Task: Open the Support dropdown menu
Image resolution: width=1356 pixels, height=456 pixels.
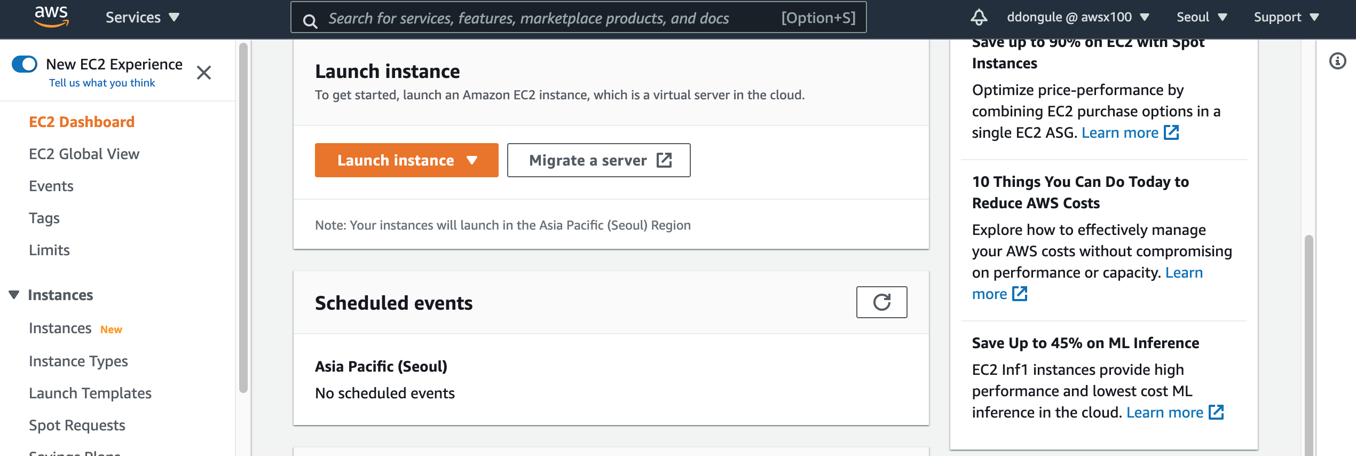Action: pos(1287,17)
